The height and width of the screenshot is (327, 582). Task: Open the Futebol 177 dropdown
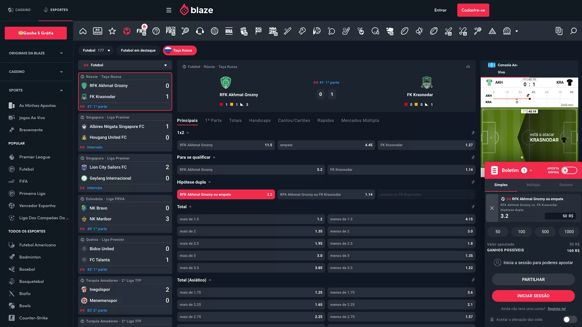[x=96, y=51]
